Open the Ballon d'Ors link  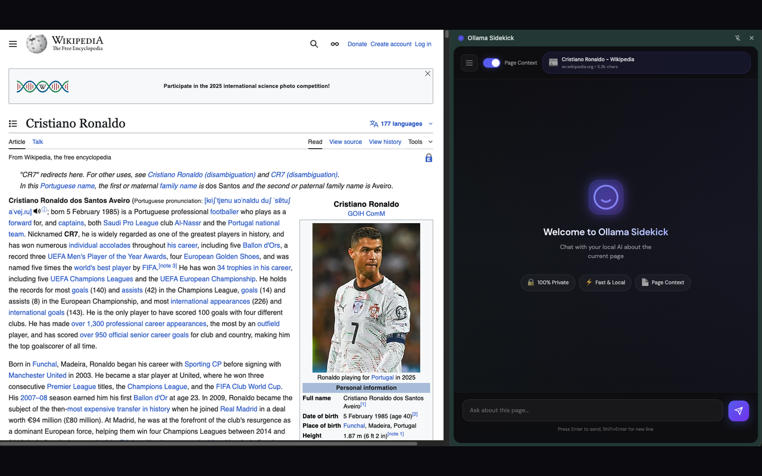pyautogui.click(x=261, y=245)
